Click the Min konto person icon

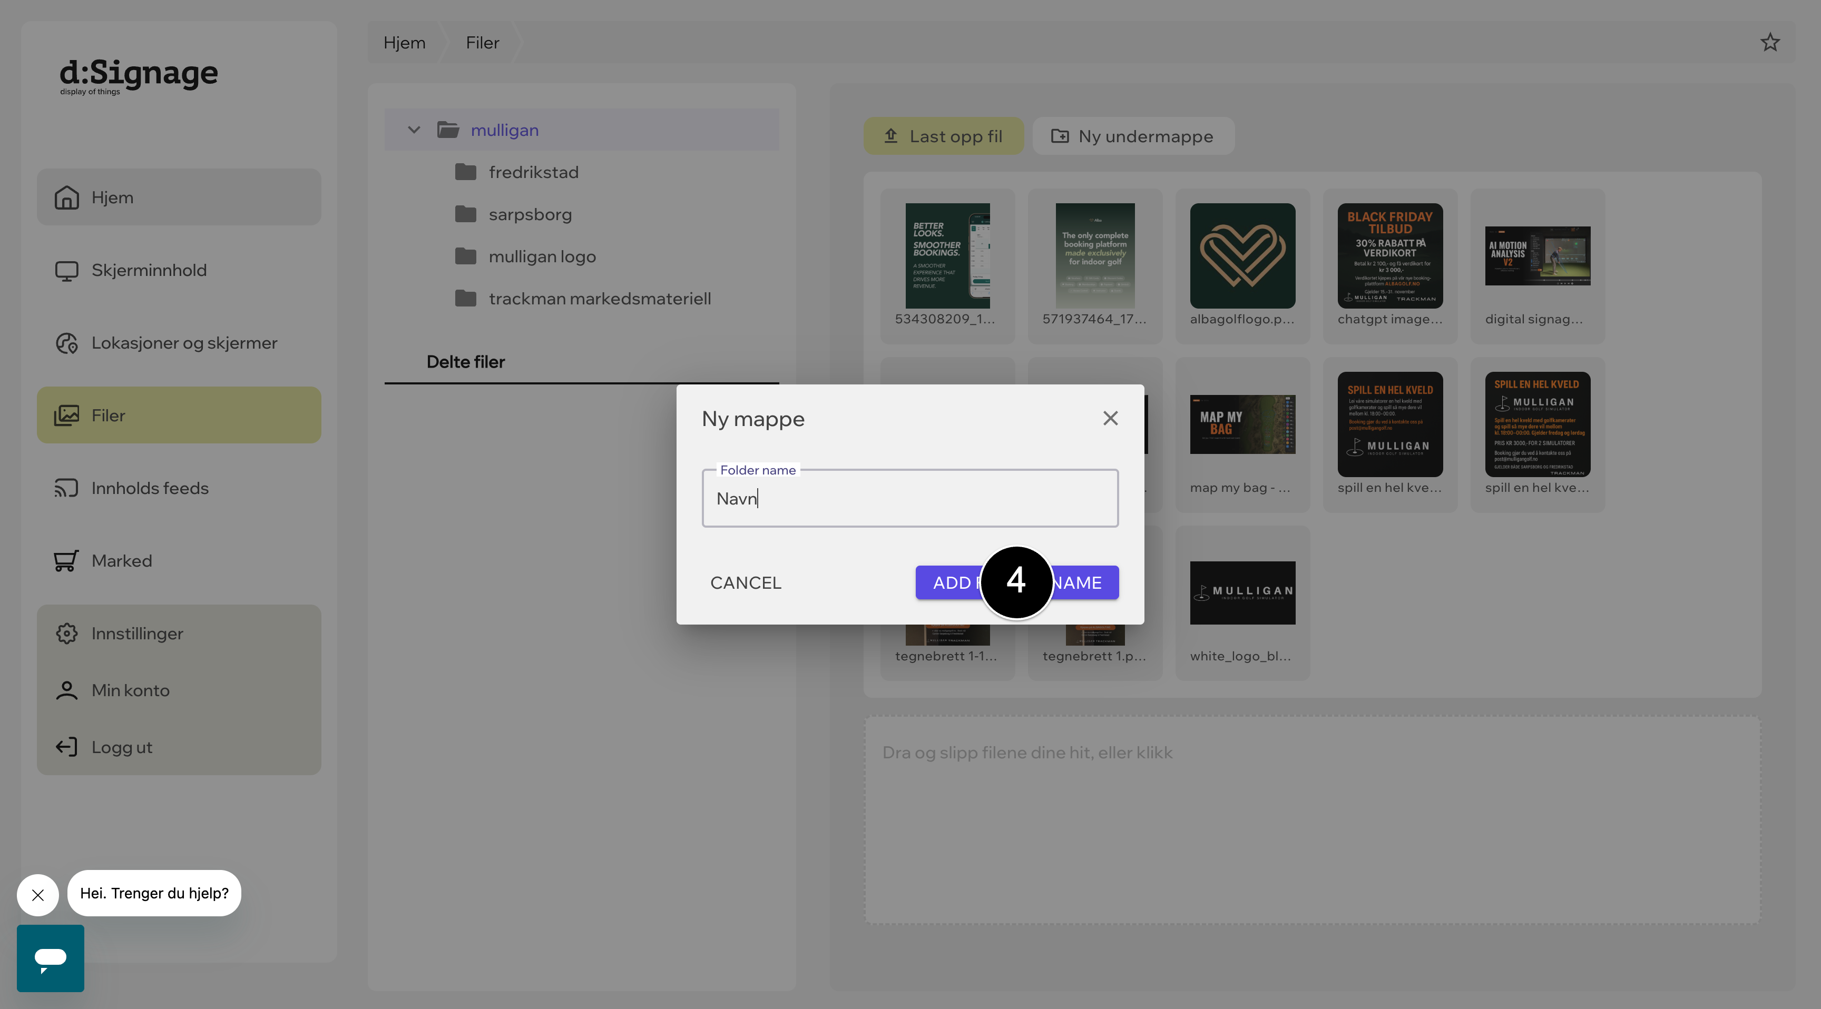coord(66,690)
